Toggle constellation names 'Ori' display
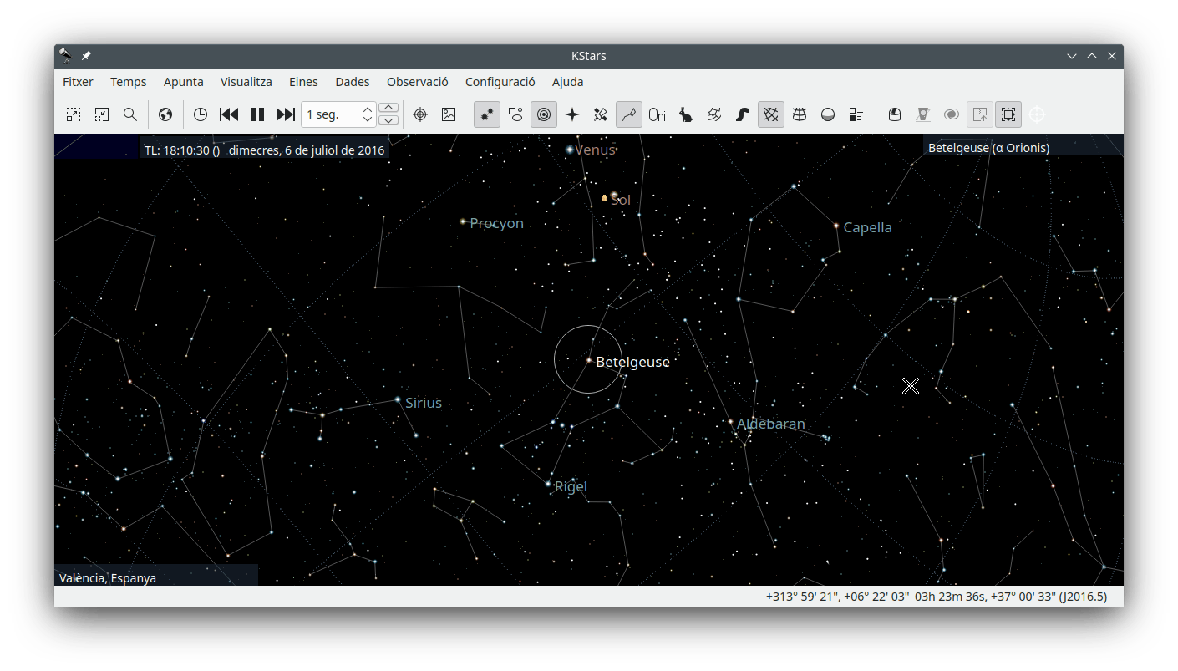This screenshot has height=671, width=1178. pos(658,114)
